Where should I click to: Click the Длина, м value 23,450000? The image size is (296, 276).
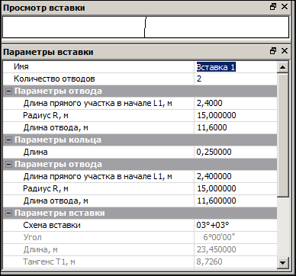236,249
